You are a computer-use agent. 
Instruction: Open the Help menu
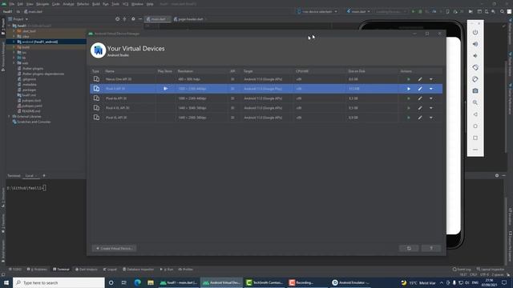pos(150,4)
